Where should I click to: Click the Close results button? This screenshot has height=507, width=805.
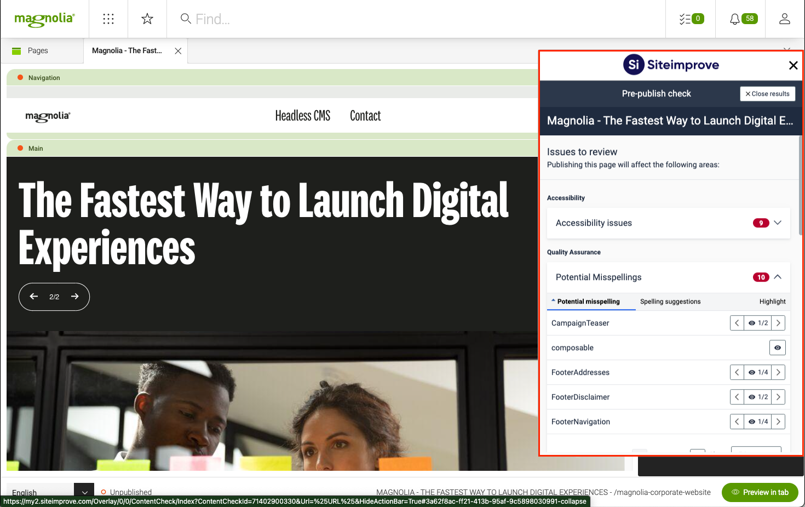click(767, 94)
